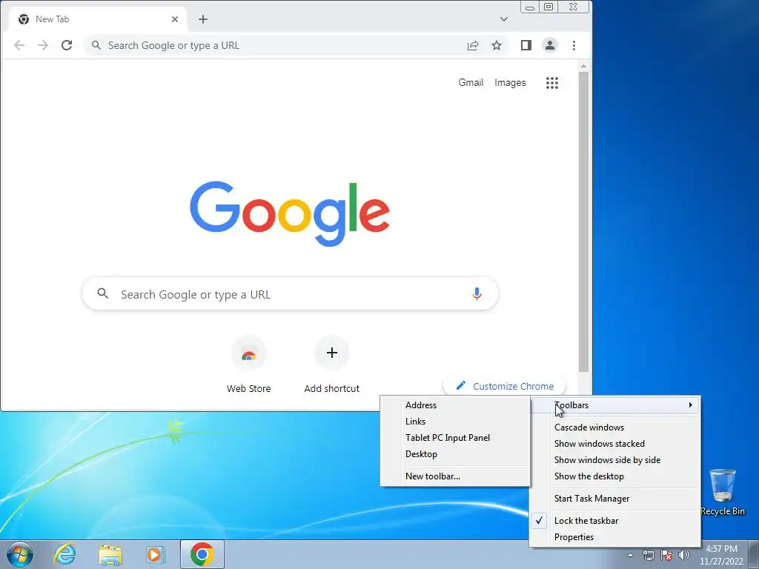Choose New toolbar... option
This screenshot has width=759, height=569.
pyautogui.click(x=456, y=476)
